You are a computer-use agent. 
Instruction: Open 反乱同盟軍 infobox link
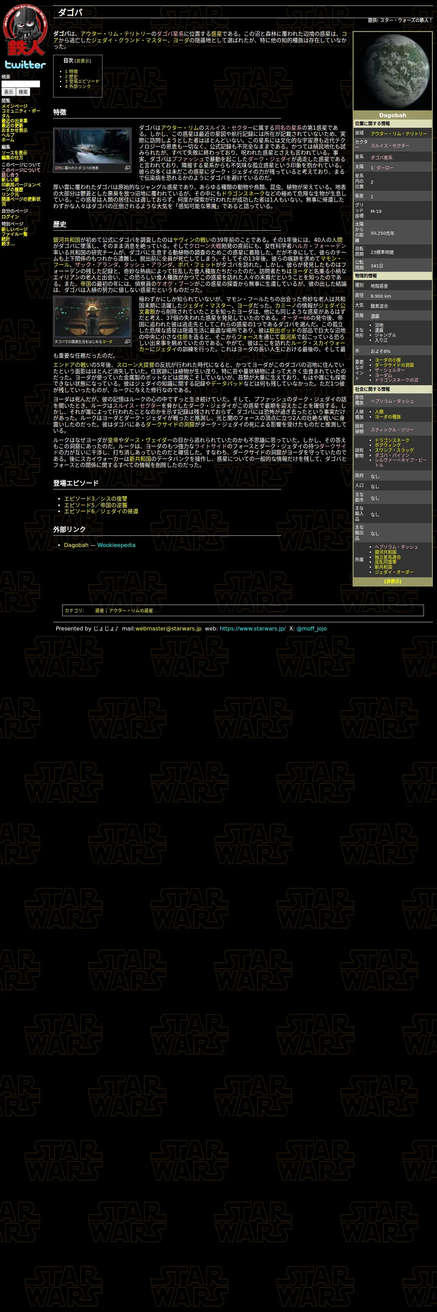click(386, 562)
